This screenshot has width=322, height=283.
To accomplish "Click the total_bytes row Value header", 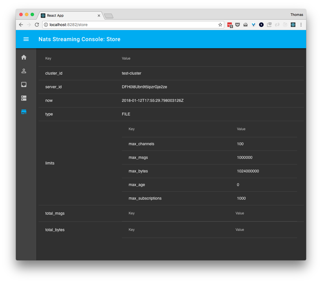I will point(240,230).
